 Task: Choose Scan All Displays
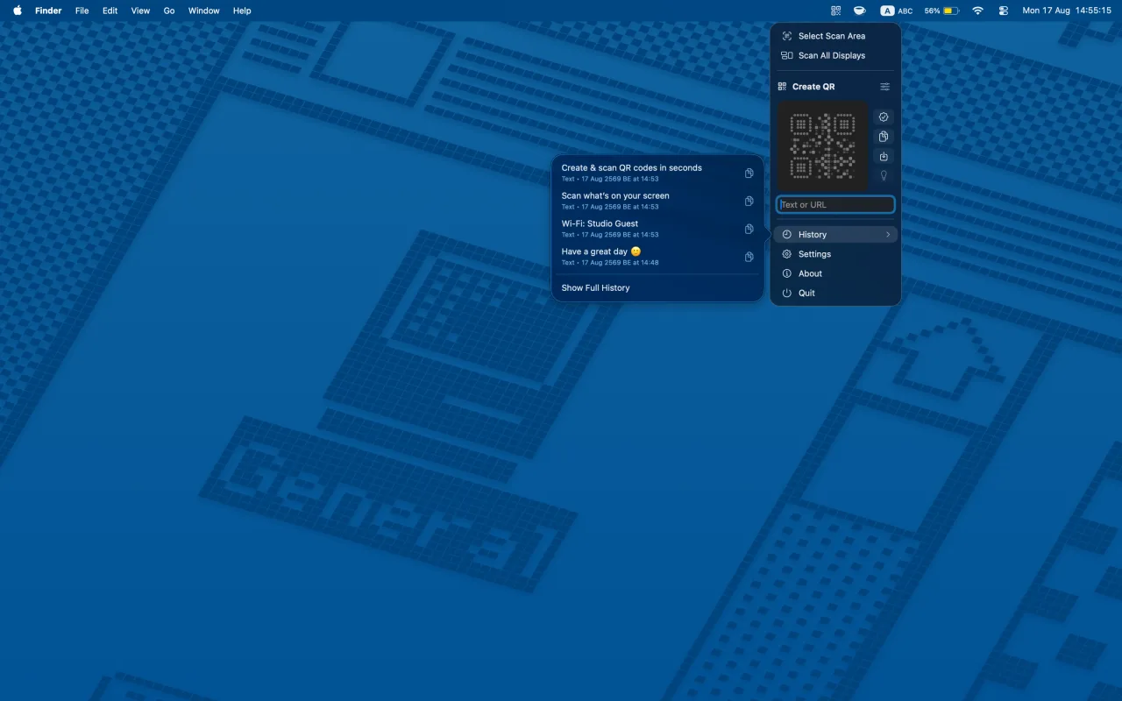point(835,55)
